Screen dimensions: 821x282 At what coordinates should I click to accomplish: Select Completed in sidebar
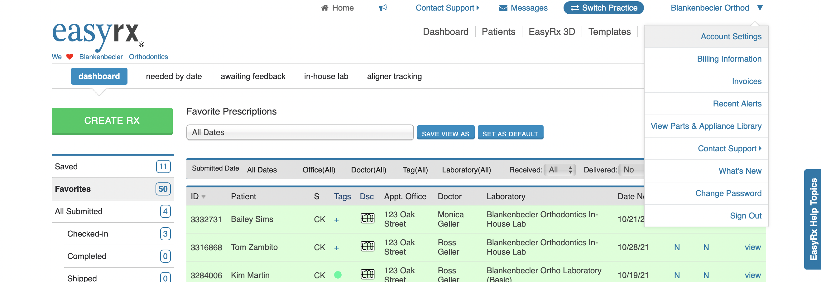[118, 256]
